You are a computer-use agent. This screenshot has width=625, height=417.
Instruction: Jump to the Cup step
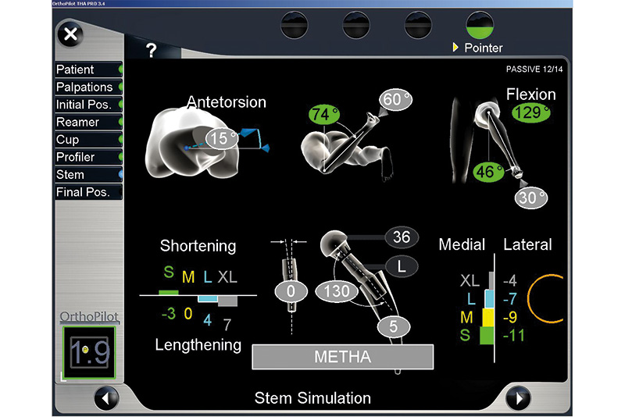coord(88,140)
